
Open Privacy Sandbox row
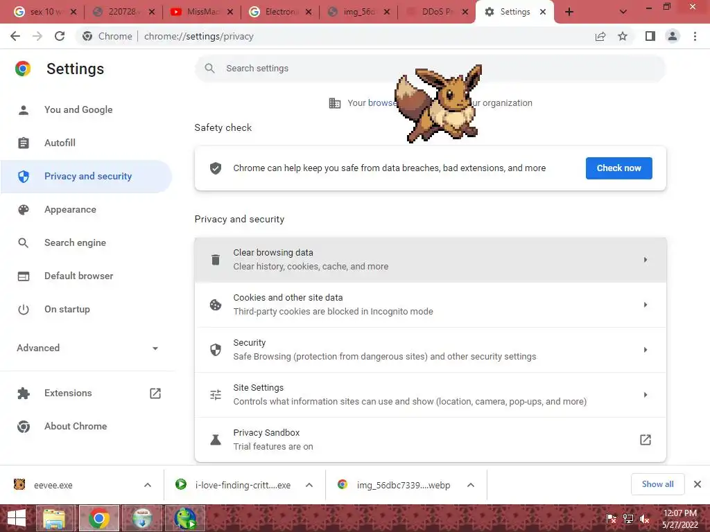click(x=430, y=440)
